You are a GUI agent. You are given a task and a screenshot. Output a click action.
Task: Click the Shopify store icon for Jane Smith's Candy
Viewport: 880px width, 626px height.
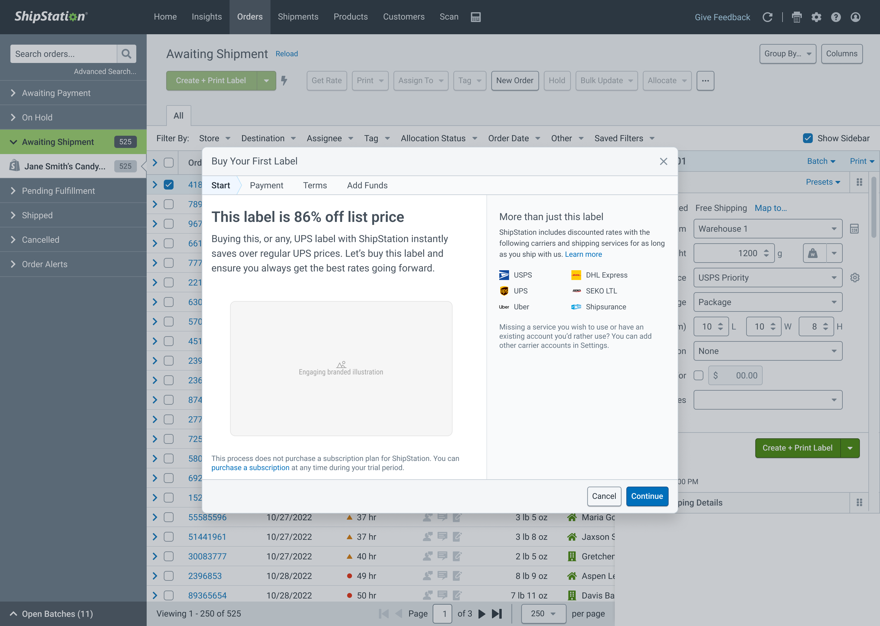pyautogui.click(x=14, y=166)
